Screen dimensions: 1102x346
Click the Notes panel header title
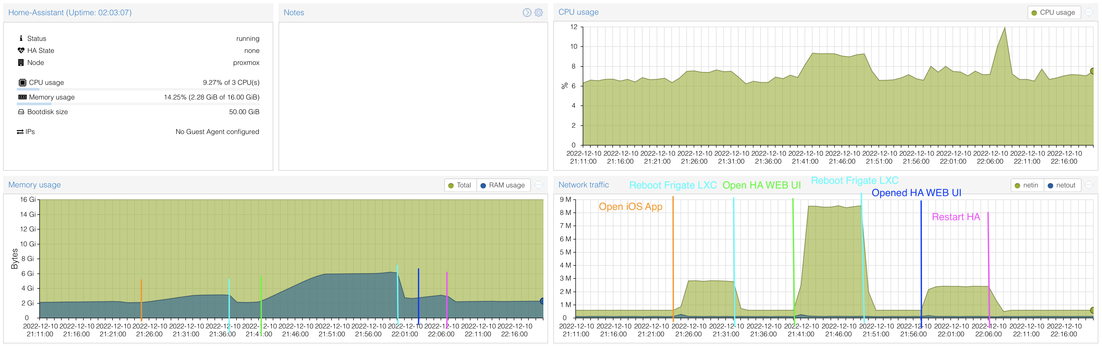pos(293,12)
